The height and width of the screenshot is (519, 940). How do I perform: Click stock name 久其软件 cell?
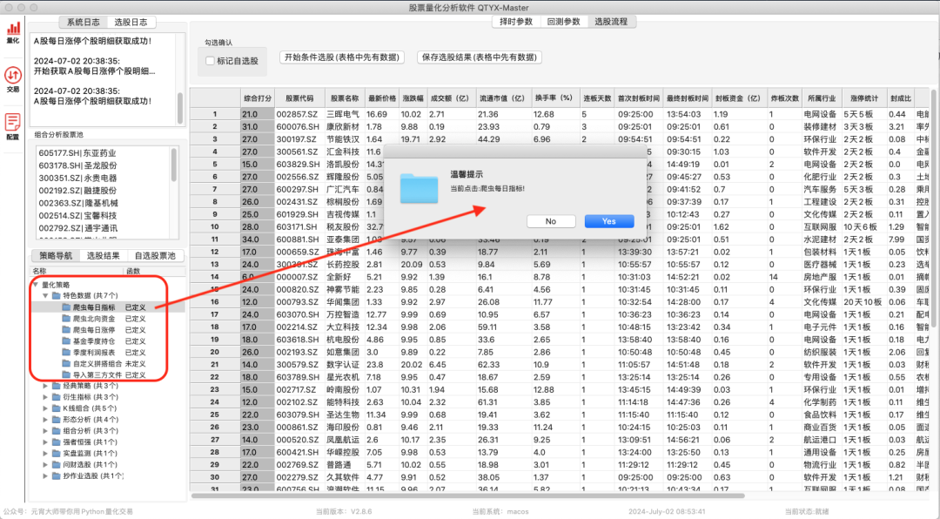[x=345, y=477]
